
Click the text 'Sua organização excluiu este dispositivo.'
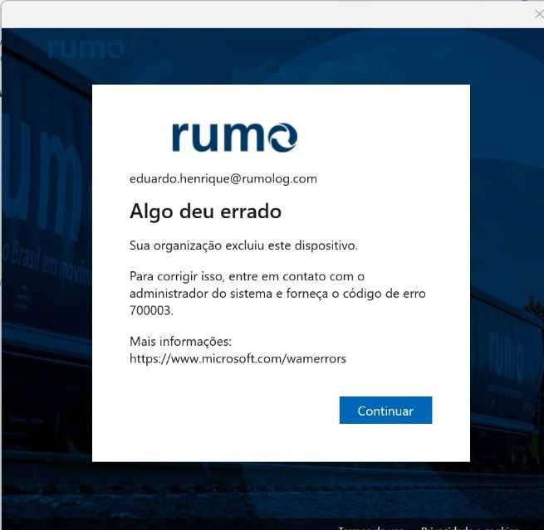point(243,246)
